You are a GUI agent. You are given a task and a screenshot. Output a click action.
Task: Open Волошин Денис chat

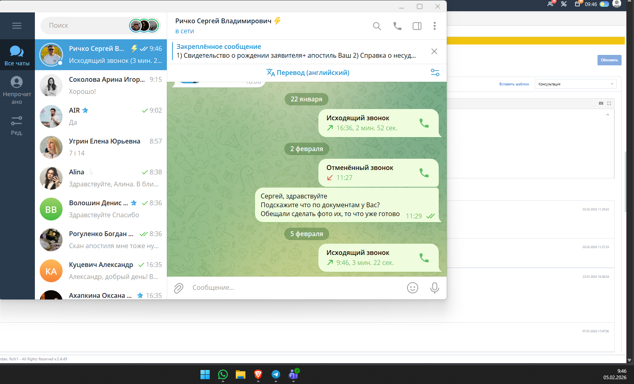[x=101, y=209]
